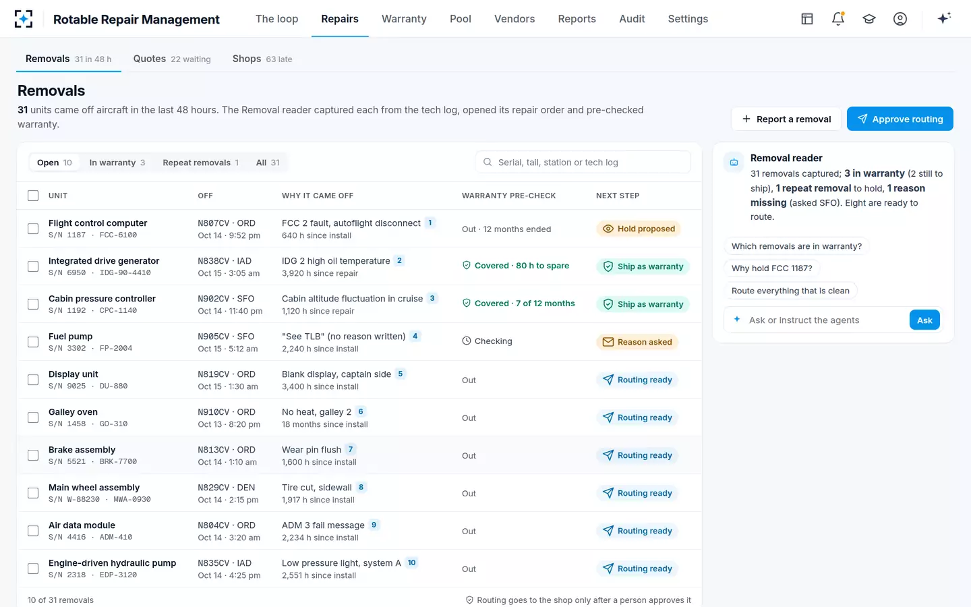Click tech log badge 8 for tire cut
971x607 pixels.
[361, 487]
